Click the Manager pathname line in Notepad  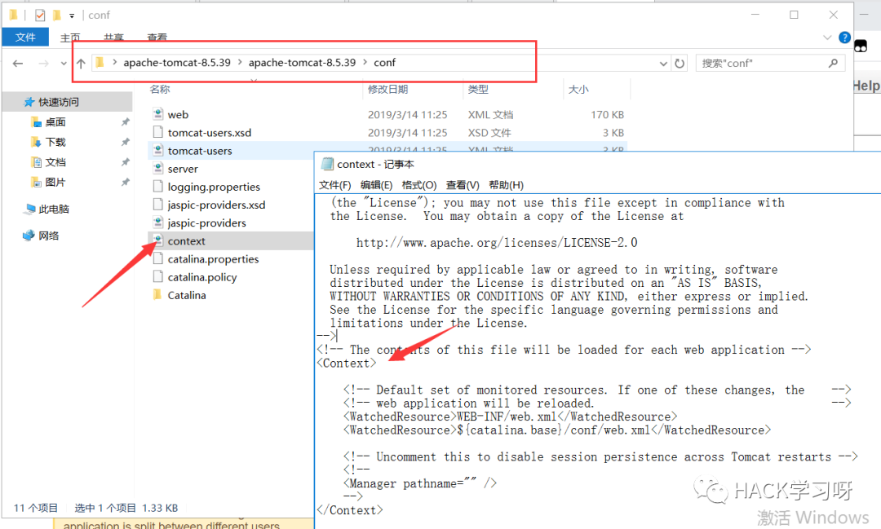coord(420,483)
